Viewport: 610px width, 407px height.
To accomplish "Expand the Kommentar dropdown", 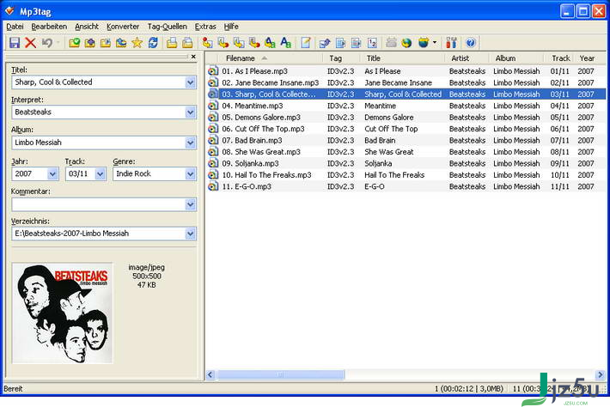I will 190,204.
